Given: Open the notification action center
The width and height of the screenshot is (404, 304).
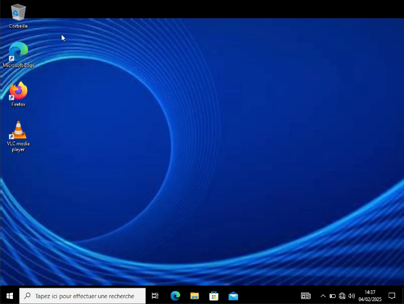Looking at the screenshot, I should coord(392,296).
